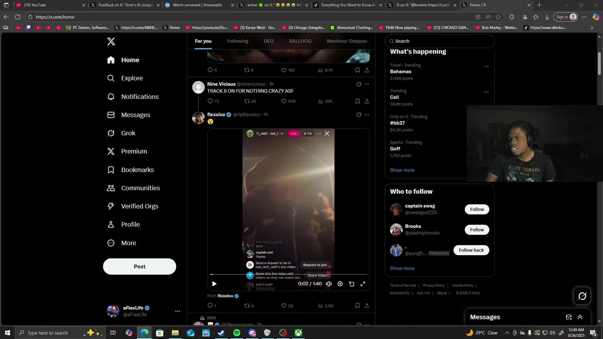
Task: Show hidden system tray icons
Action: click(507, 333)
